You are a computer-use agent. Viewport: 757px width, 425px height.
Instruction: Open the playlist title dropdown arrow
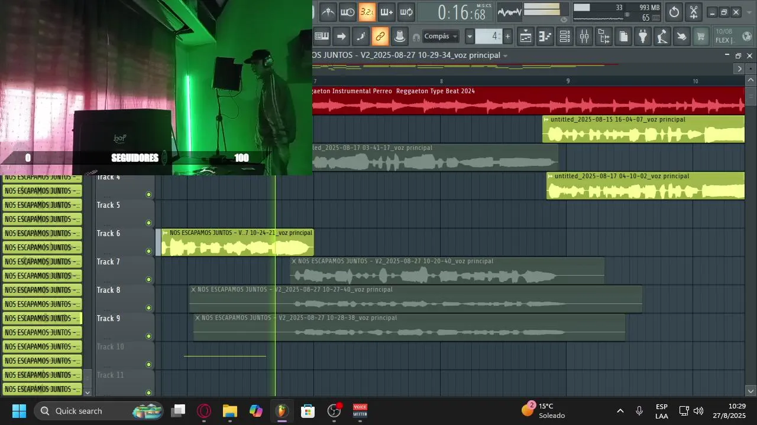tap(505, 55)
